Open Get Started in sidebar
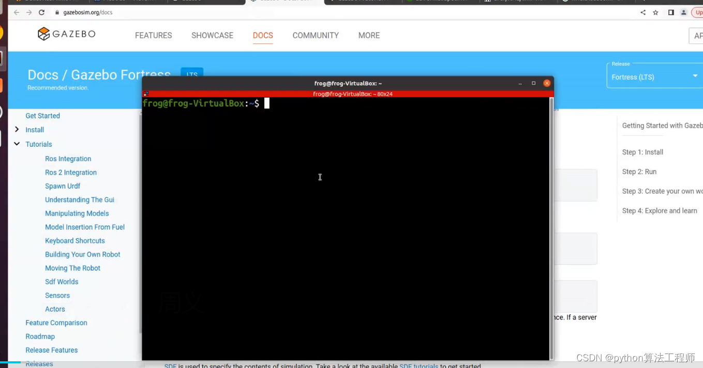The height and width of the screenshot is (368, 703). (x=43, y=116)
